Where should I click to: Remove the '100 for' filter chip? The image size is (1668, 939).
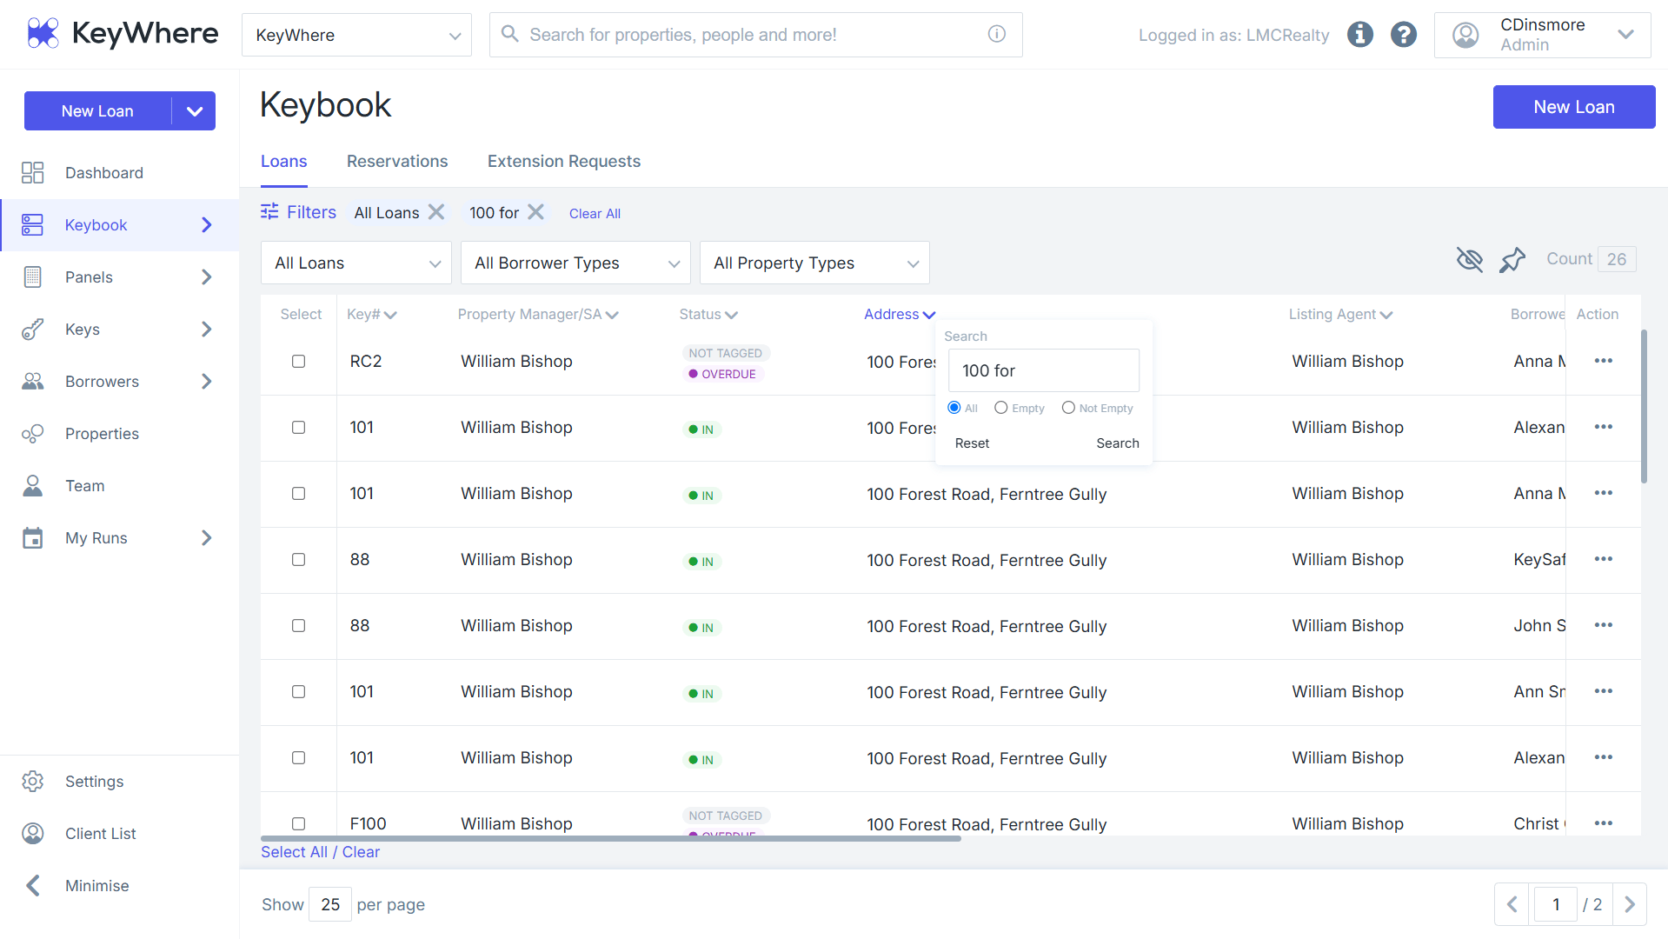[x=536, y=212]
